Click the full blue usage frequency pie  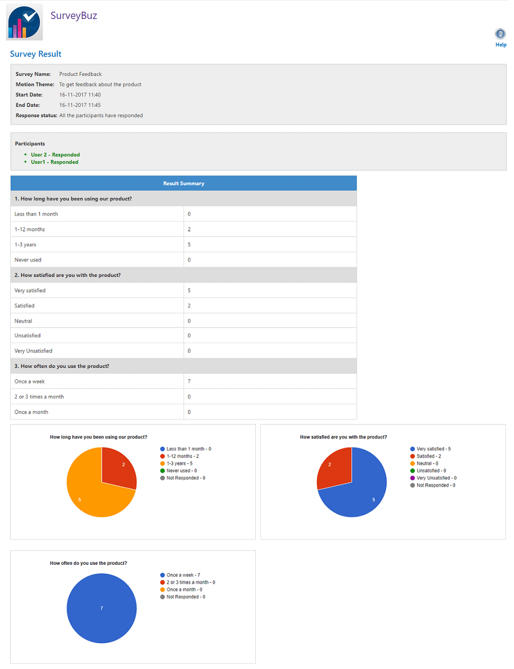(x=102, y=608)
